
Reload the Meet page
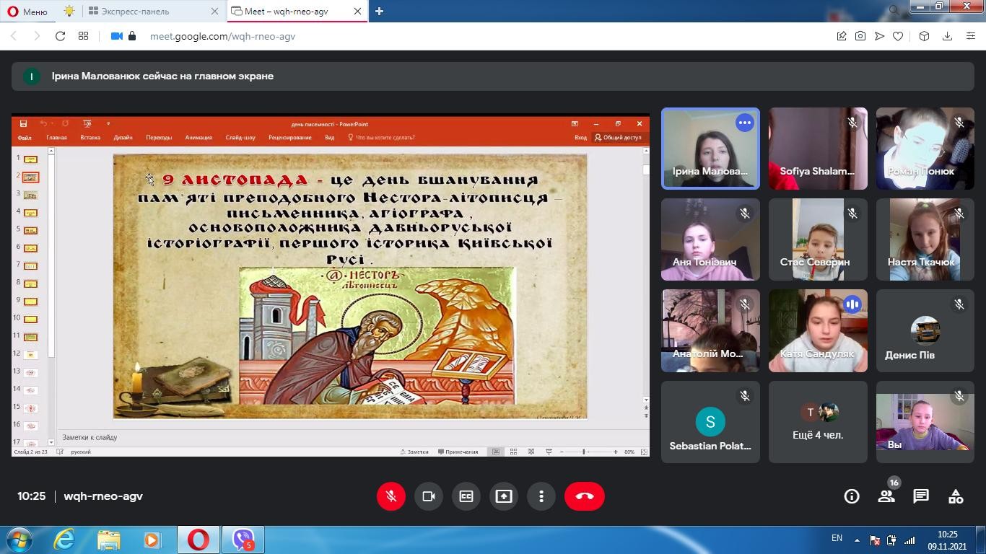[61, 36]
